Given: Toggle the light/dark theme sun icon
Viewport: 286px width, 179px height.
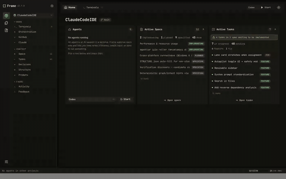Looking at the screenshot, I should tap(278, 7).
